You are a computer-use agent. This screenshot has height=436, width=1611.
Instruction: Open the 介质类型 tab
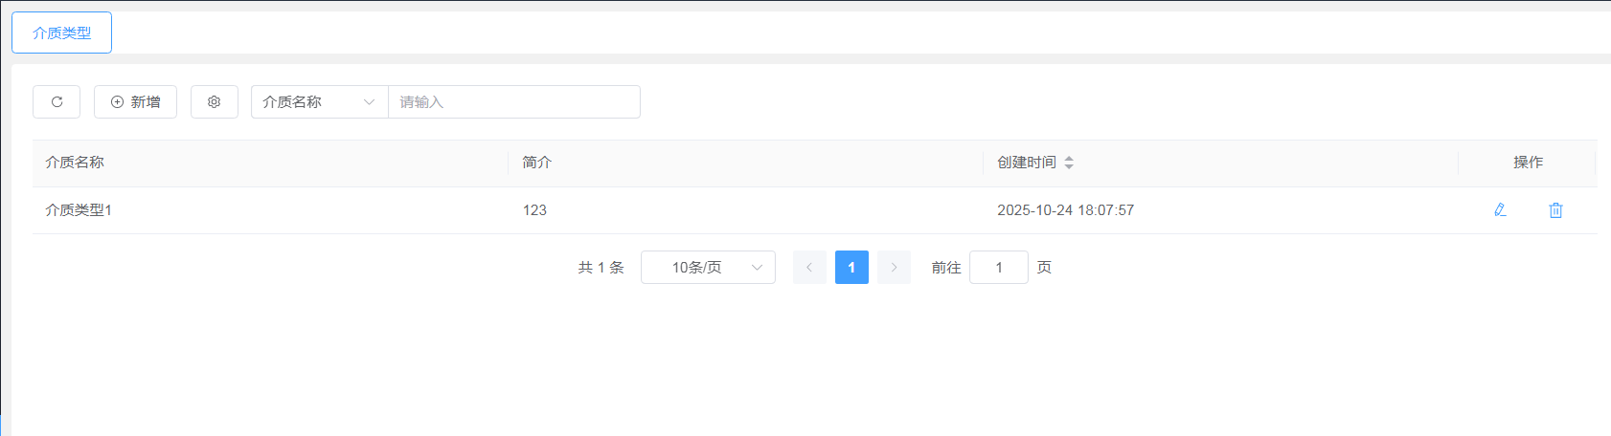point(61,33)
